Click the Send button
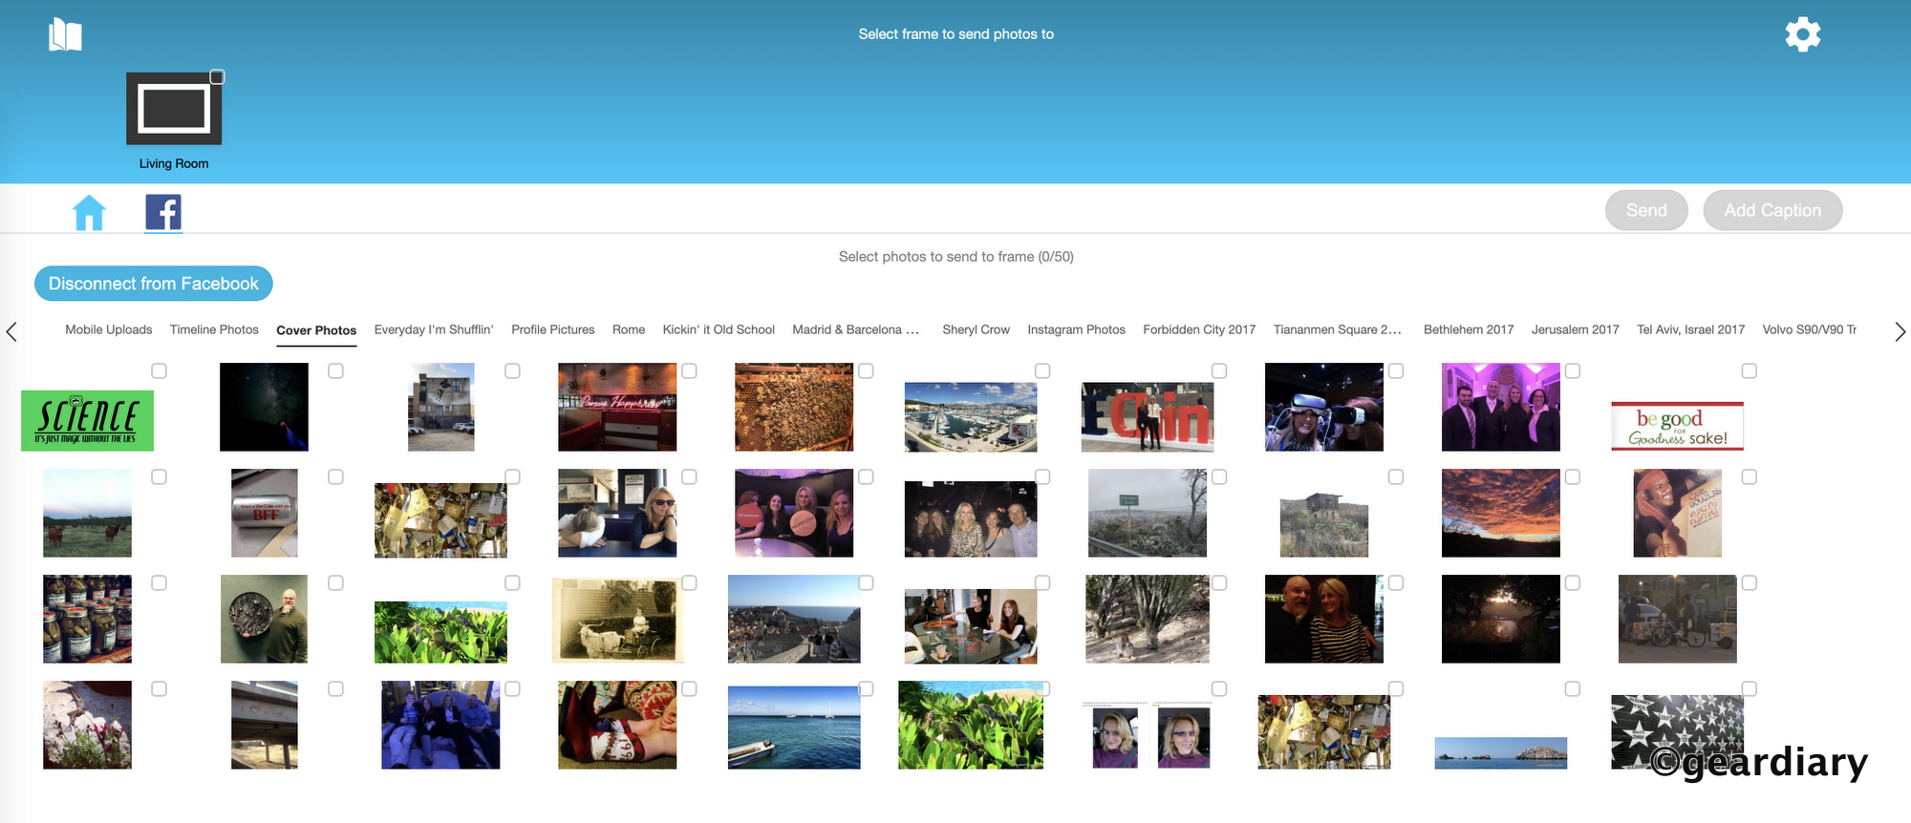This screenshot has width=1911, height=823. point(1646,210)
